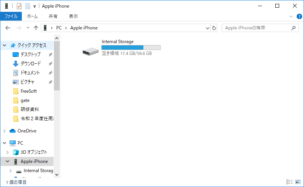Image resolution: width=304 pixels, height=187 pixels.
Task: Go up one folder level arrow
Action: coord(36,28)
